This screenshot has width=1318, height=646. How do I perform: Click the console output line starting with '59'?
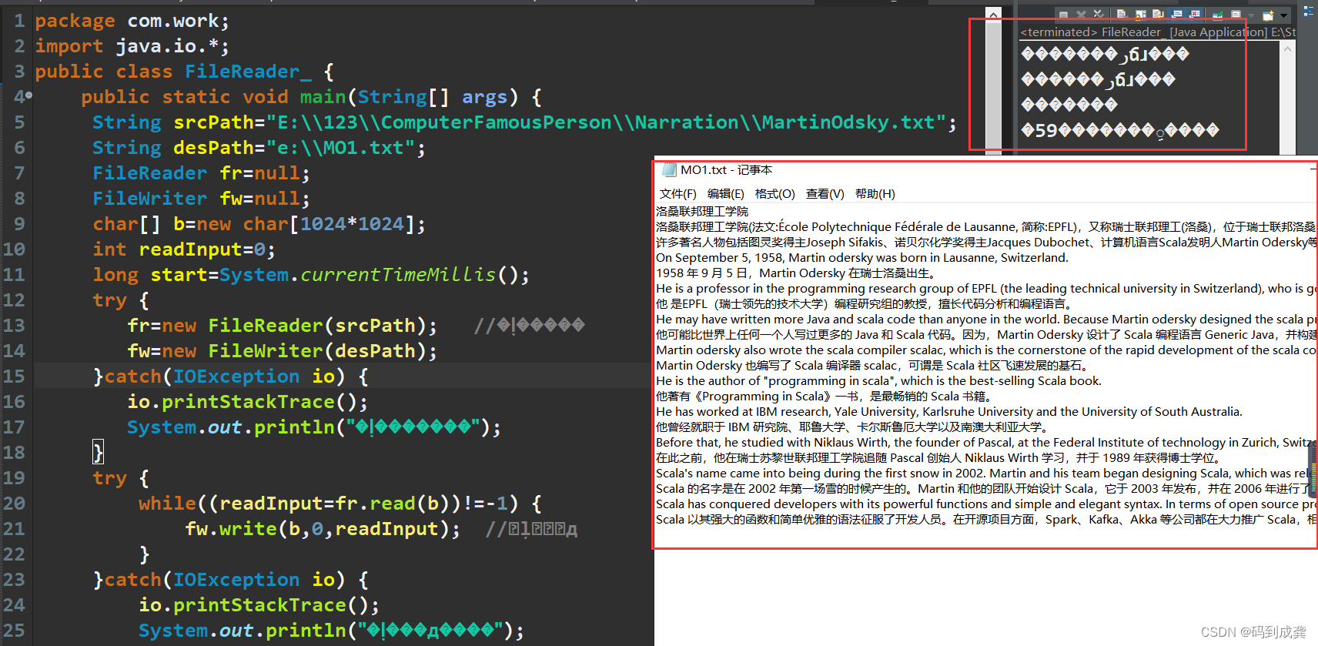pos(1120,130)
